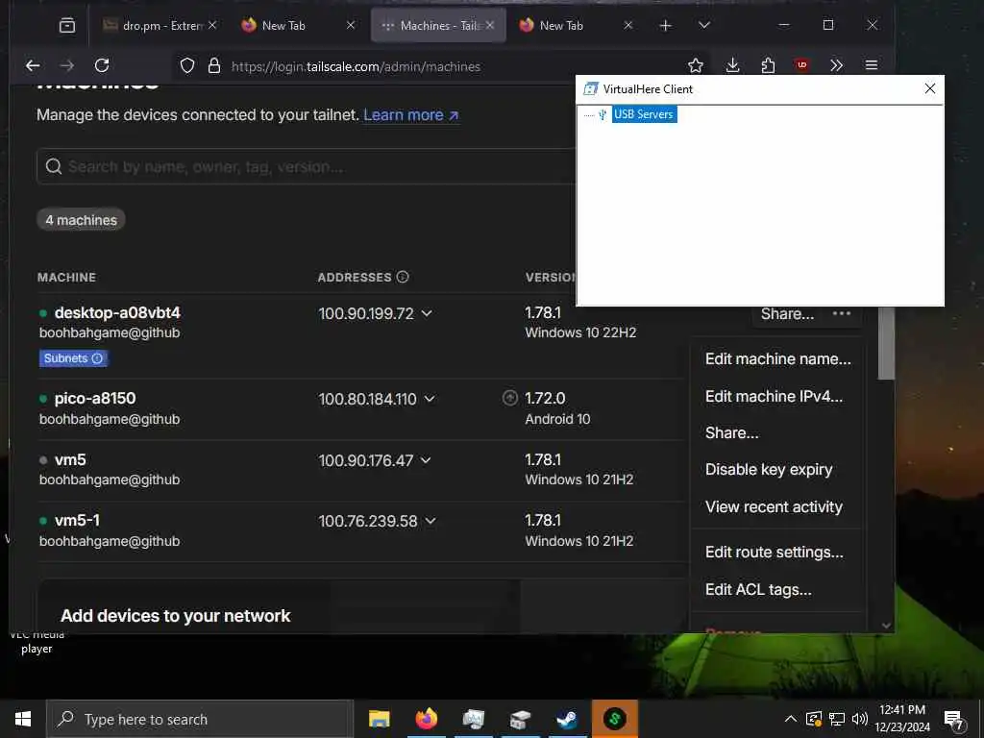This screenshot has width=984, height=738.
Task: Choose Edit machine name menu entry
Action: (778, 359)
